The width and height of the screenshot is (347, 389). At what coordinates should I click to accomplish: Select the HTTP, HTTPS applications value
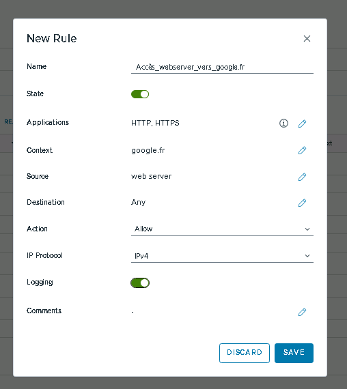click(x=155, y=123)
